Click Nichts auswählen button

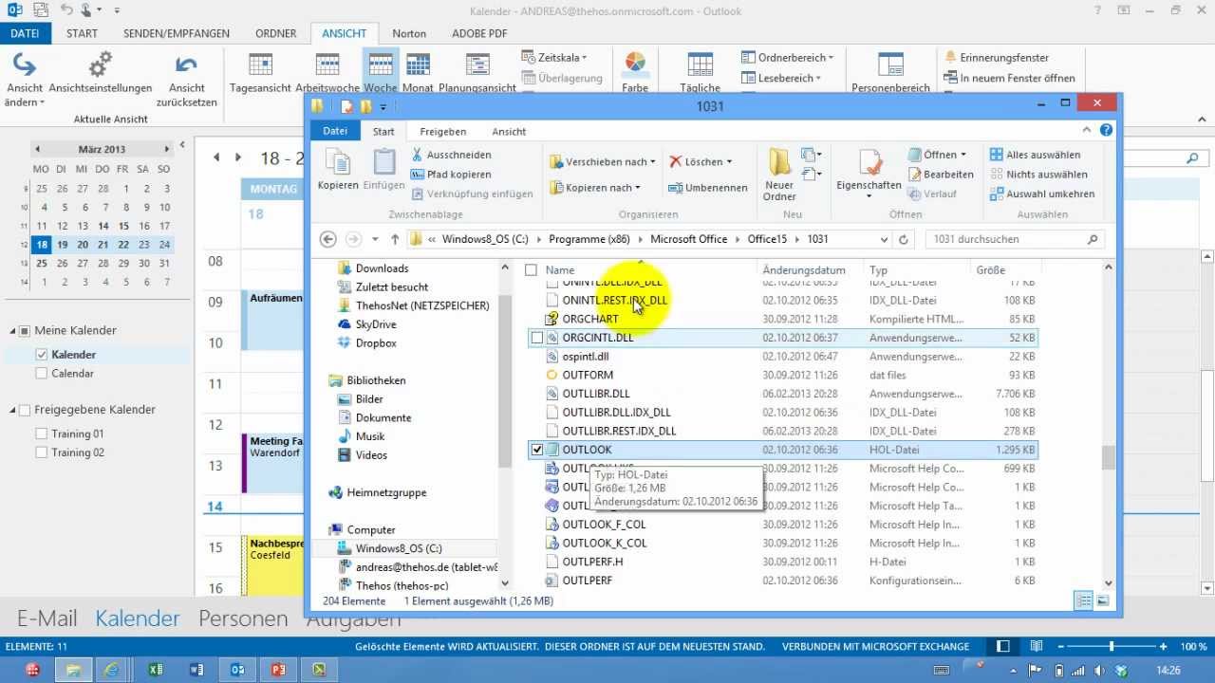[1038, 175]
